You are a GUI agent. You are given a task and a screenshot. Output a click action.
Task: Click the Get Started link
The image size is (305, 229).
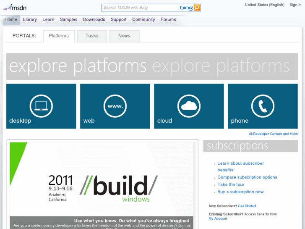coord(247,206)
